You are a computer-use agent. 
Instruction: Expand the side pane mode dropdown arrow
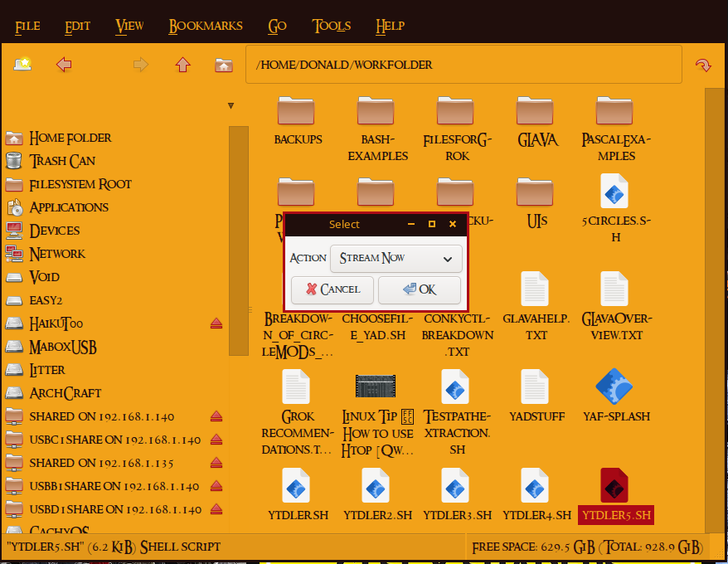click(231, 106)
